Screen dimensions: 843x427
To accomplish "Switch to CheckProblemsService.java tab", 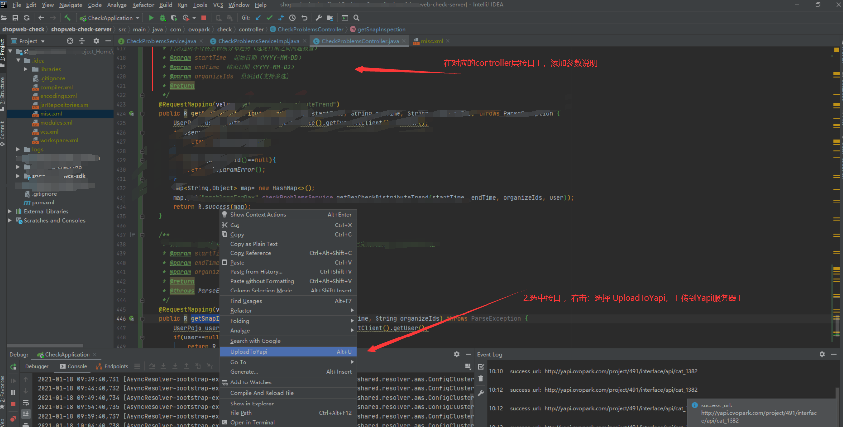I will coord(161,41).
